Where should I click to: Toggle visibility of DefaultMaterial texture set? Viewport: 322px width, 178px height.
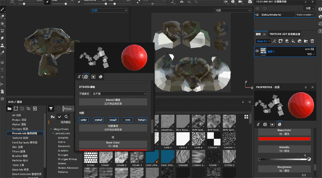pos(257,15)
